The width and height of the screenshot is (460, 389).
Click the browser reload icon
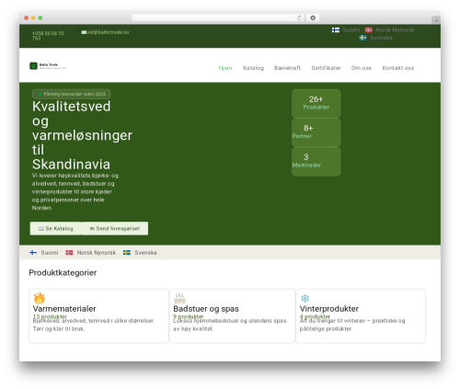(299, 18)
